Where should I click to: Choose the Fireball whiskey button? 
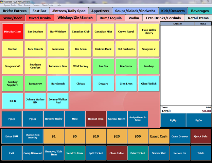click(13, 49)
